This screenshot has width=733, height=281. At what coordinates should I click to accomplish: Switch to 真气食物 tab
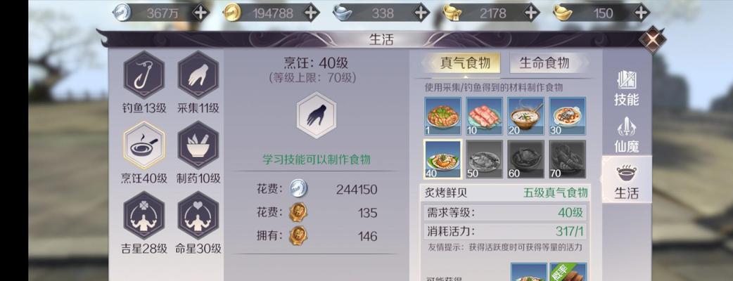tap(464, 63)
